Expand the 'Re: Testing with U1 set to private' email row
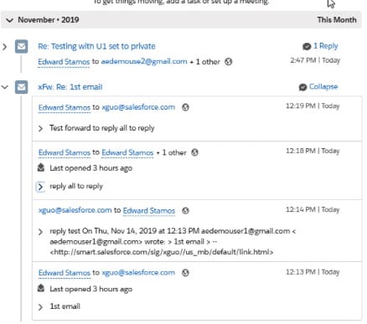The width and height of the screenshot is (367, 324). tap(4, 47)
